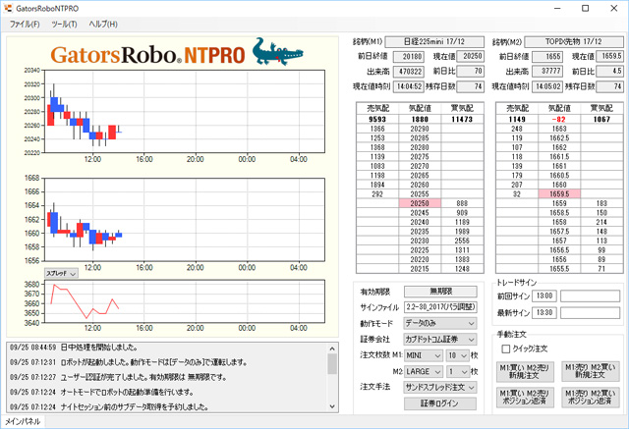Screen dimensions: 629x429
Task: Enable the クイック注文 checkbox
Action: (x=506, y=349)
